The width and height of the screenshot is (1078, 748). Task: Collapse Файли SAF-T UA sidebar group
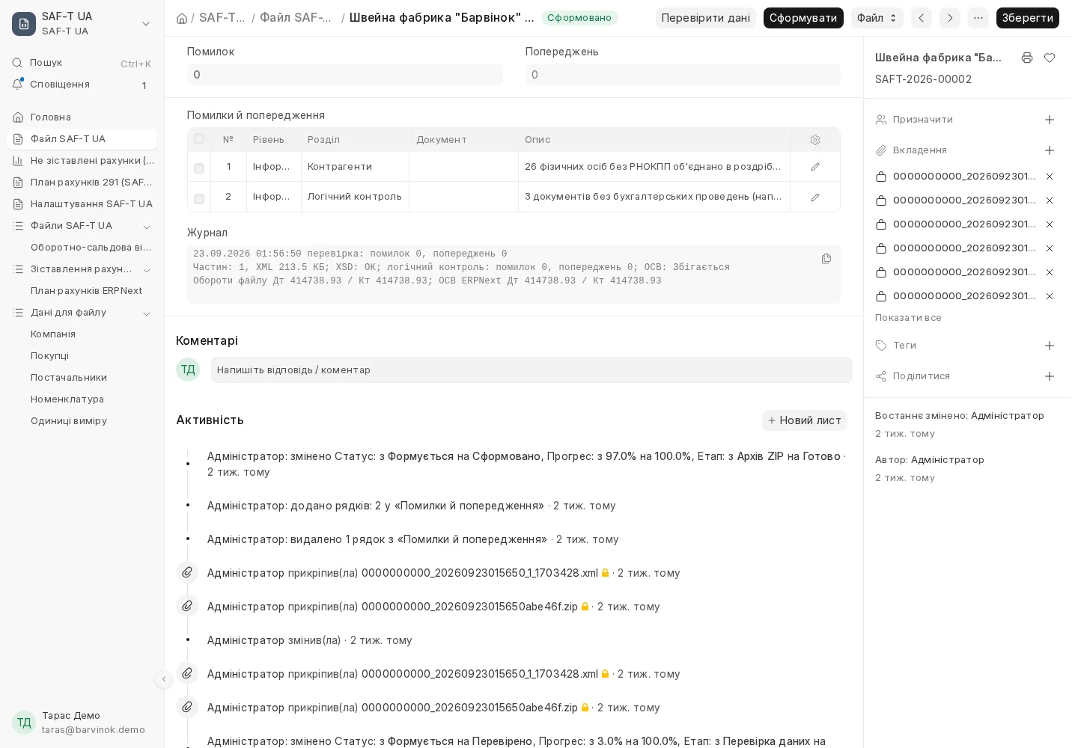[147, 226]
